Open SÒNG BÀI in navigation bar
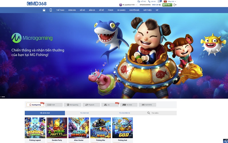Screen dimensions: 228x143 [x=72, y=10]
